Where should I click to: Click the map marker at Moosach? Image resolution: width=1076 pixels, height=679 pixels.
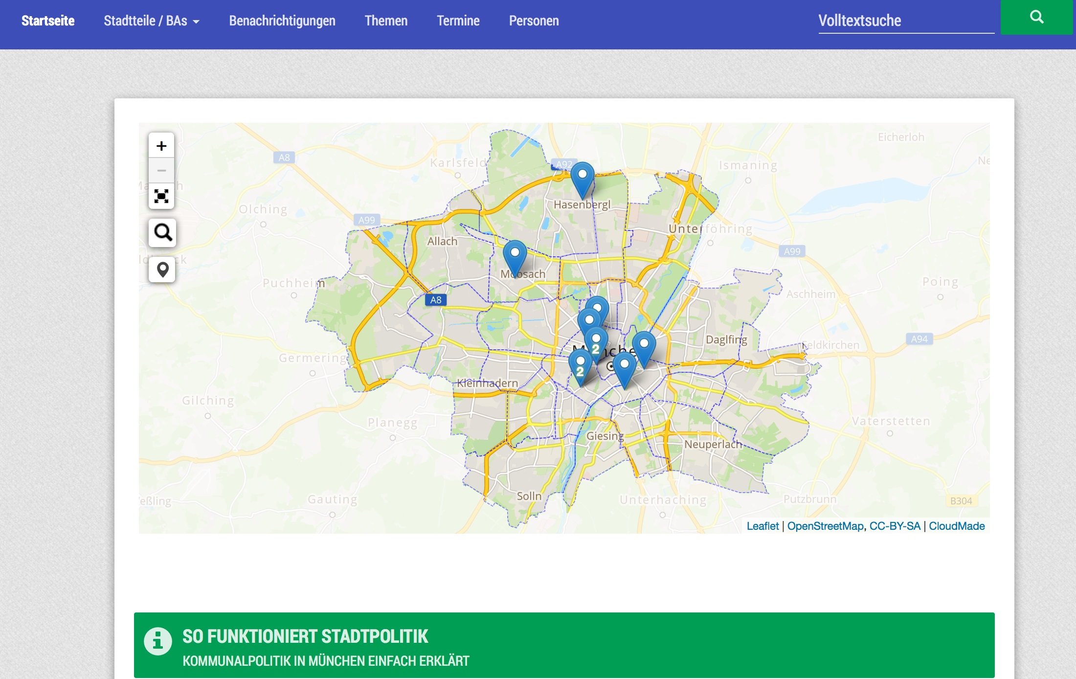click(515, 257)
